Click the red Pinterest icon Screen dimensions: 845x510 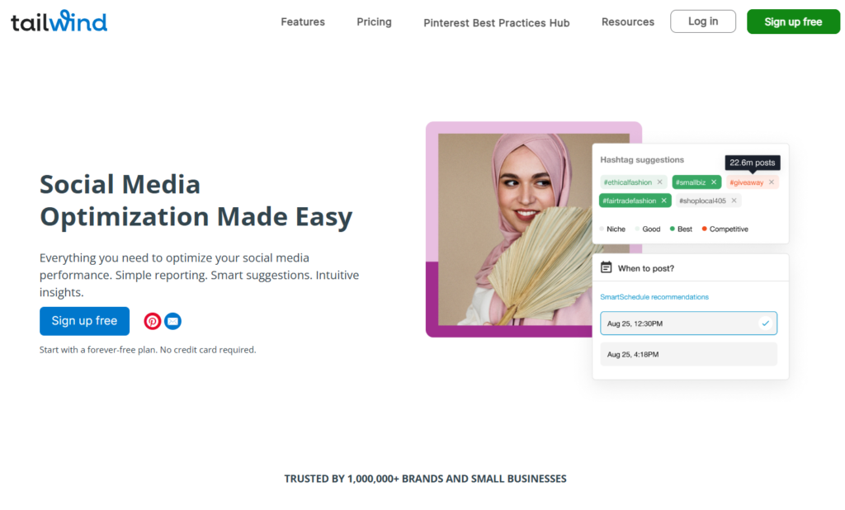point(153,321)
